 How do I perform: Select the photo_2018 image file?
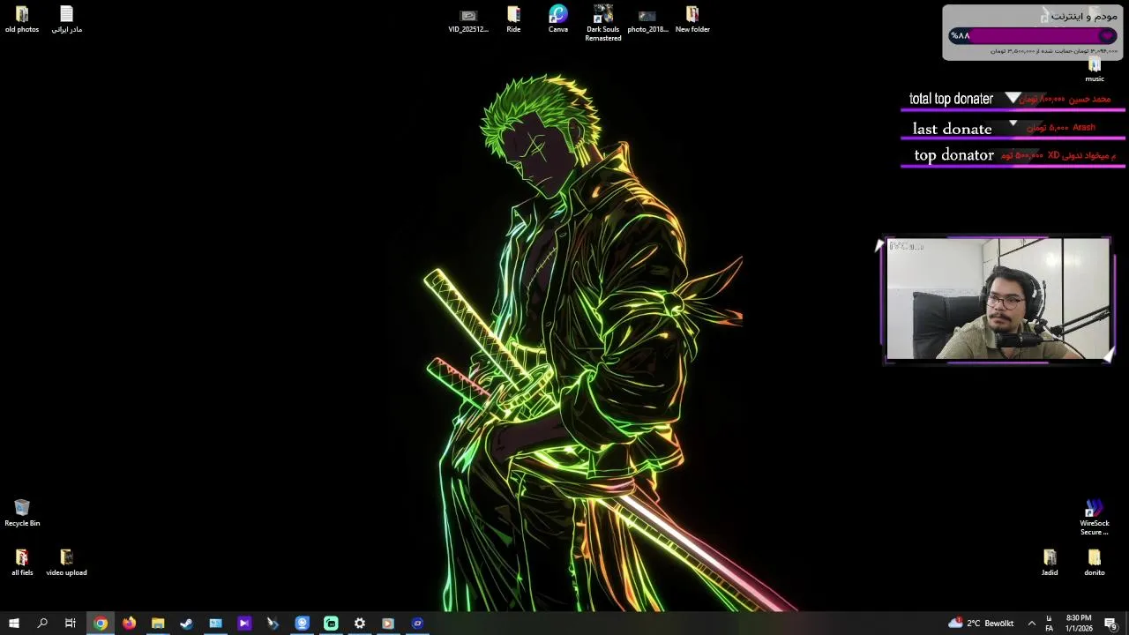(647, 19)
